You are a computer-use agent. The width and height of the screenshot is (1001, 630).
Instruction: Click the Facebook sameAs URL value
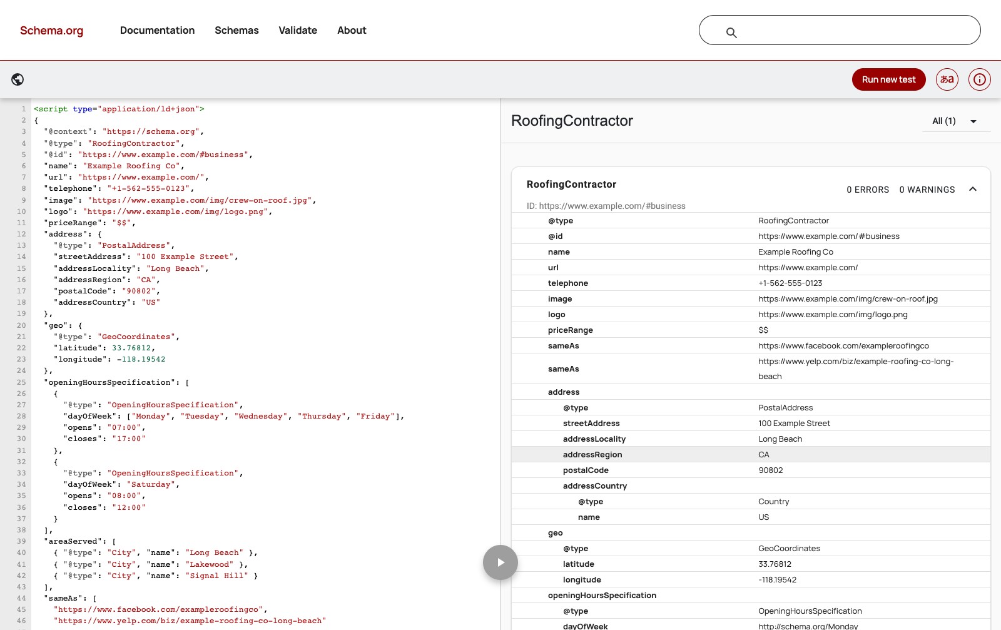(x=843, y=346)
